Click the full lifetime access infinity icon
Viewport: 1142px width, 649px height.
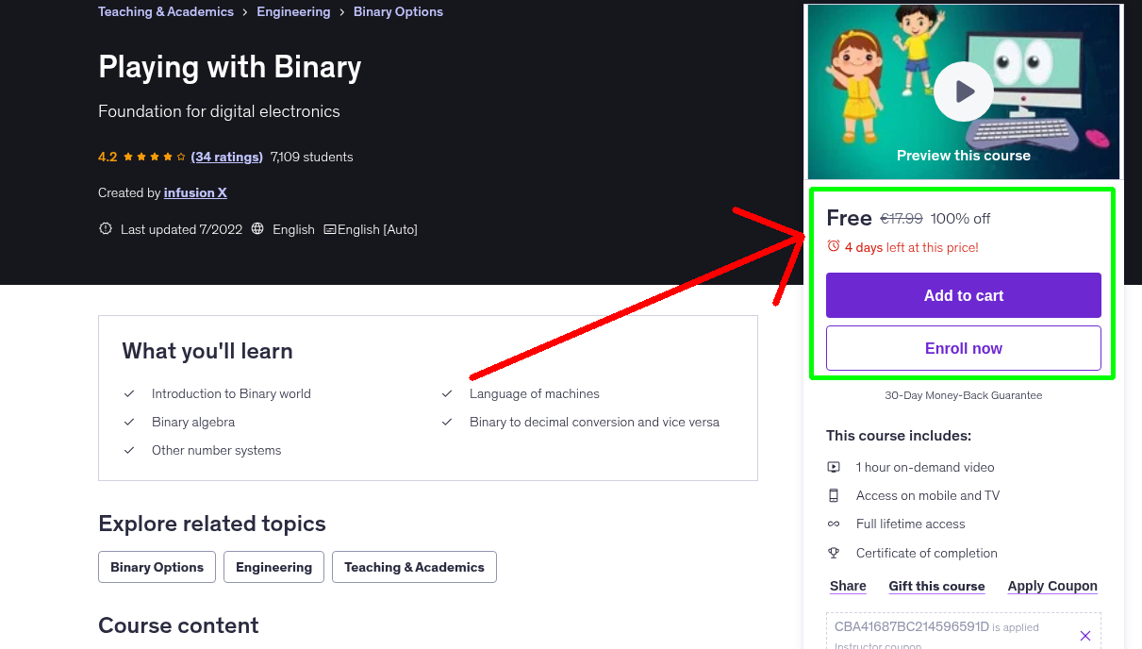(x=834, y=524)
